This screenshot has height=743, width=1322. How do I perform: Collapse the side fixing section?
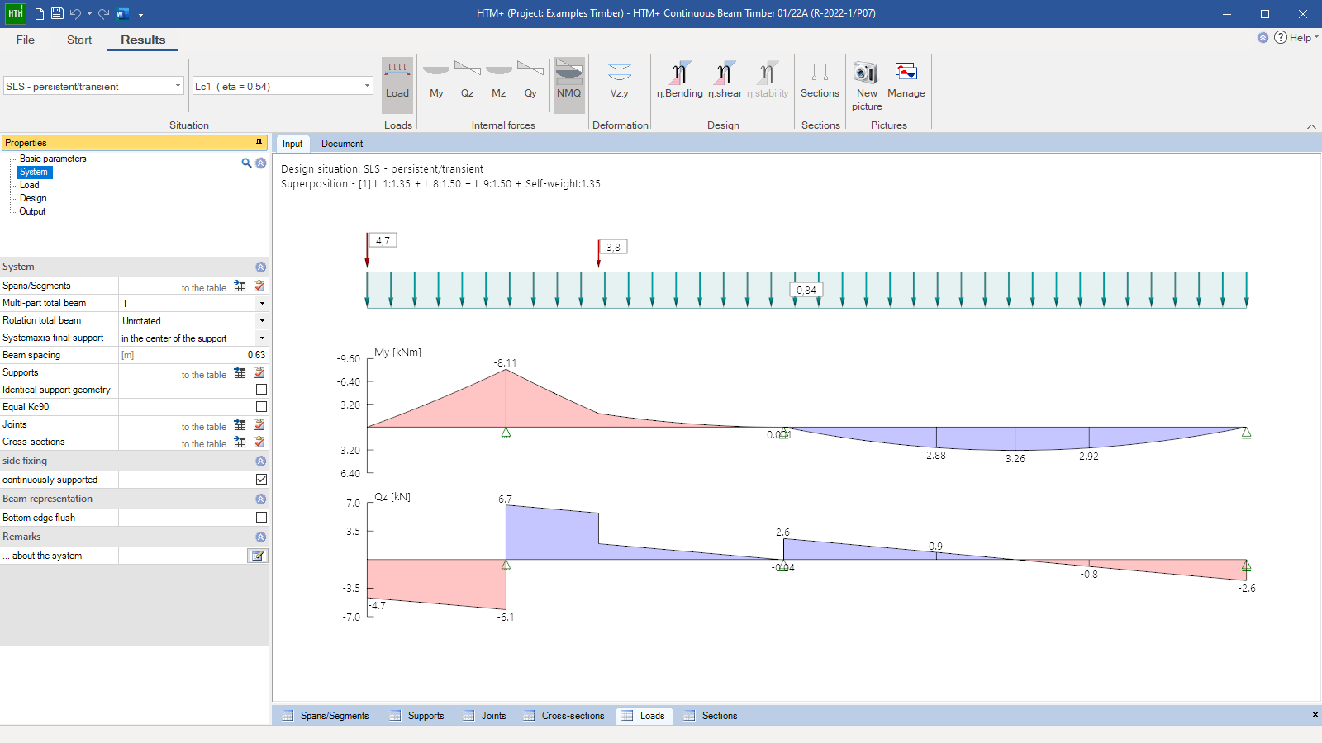pos(260,461)
